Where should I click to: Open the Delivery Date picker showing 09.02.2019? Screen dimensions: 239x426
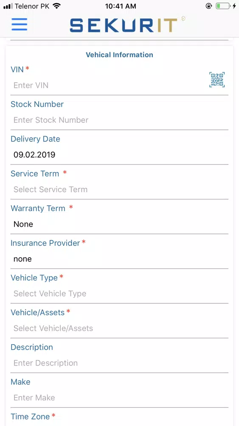tap(119, 155)
